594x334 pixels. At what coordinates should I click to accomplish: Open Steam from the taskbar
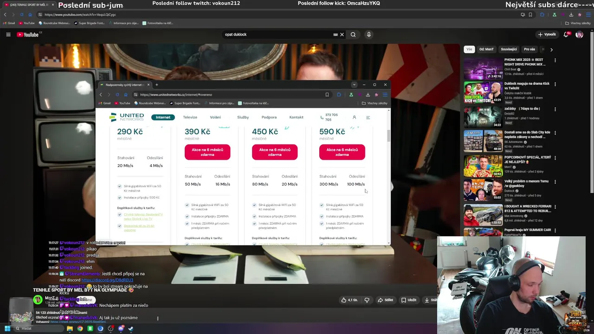[131, 328]
